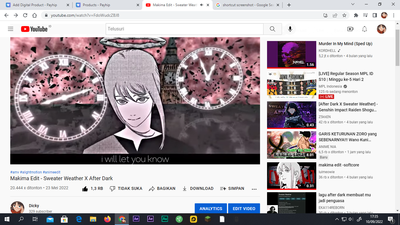The width and height of the screenshot is (400, 225).
Task: Click the Chrome address bar URL
Action: coord(85,16)
